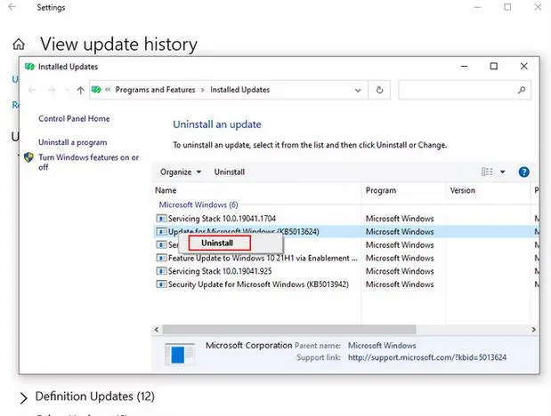Click Programs and Features in breadcrumb

click(155, 90)
